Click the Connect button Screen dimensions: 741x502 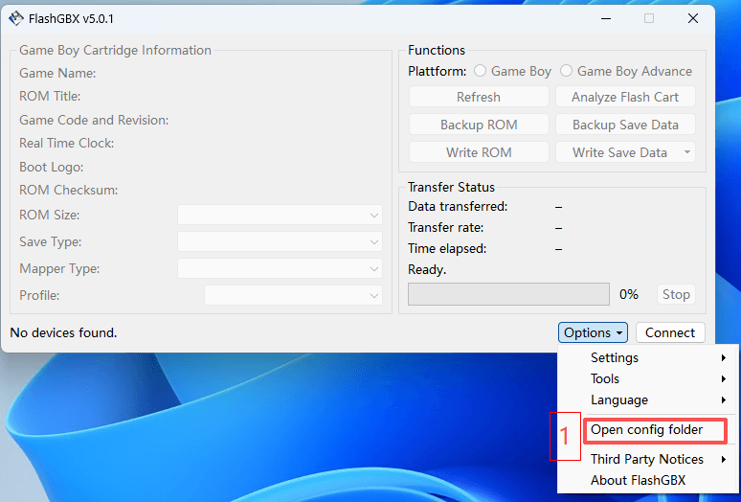pos(670,332)
